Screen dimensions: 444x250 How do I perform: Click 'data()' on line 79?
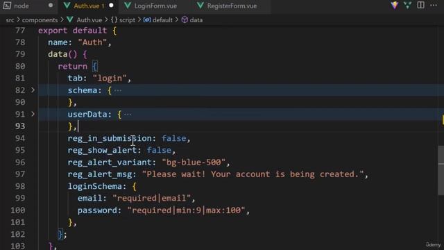62,54
